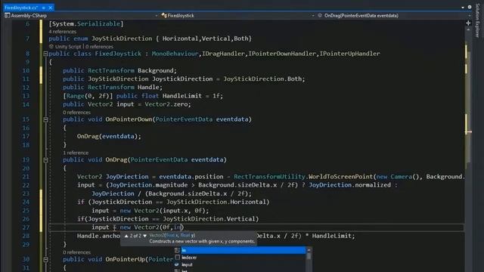The width and height of the screenshot is (484, 272).
Task: Click the gear icon at top right
Action: 470,7
